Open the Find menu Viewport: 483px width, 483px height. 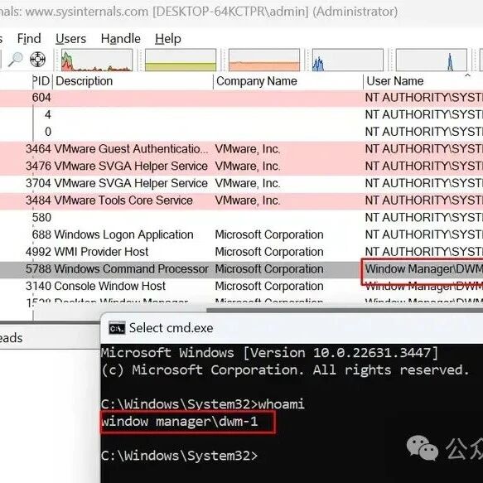[x=29, y=39]
